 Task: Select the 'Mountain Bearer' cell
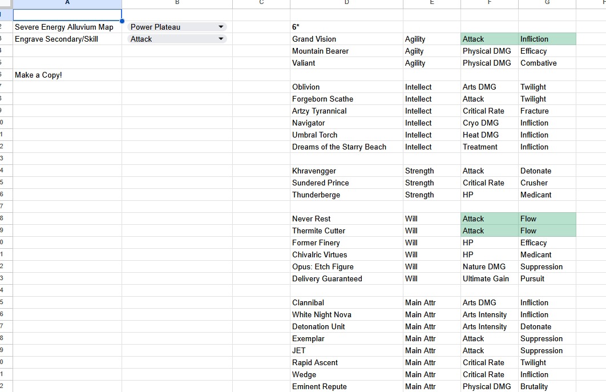347,51
